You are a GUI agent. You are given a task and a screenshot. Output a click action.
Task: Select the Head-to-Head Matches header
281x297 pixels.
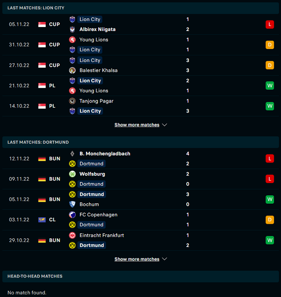(140, 276)
